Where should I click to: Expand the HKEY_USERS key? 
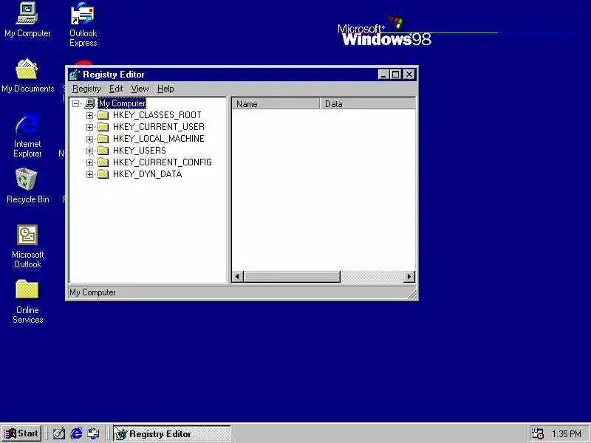tap(89, 151)
